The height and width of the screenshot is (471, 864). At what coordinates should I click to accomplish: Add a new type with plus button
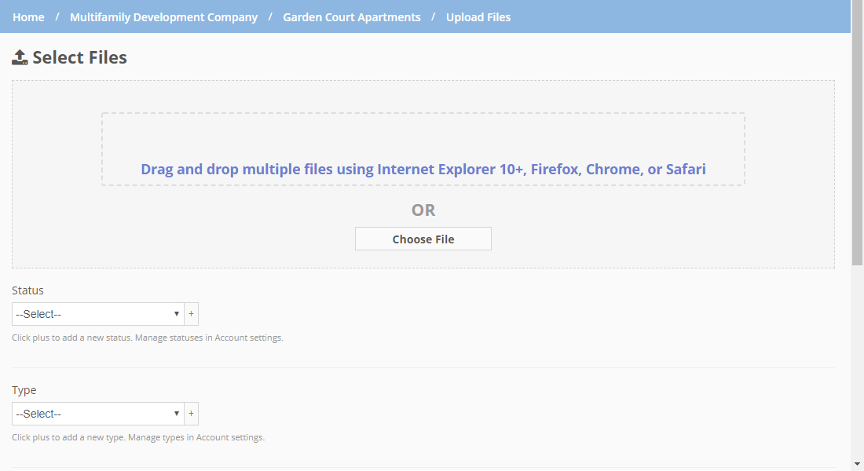click(x=191, y=414)
